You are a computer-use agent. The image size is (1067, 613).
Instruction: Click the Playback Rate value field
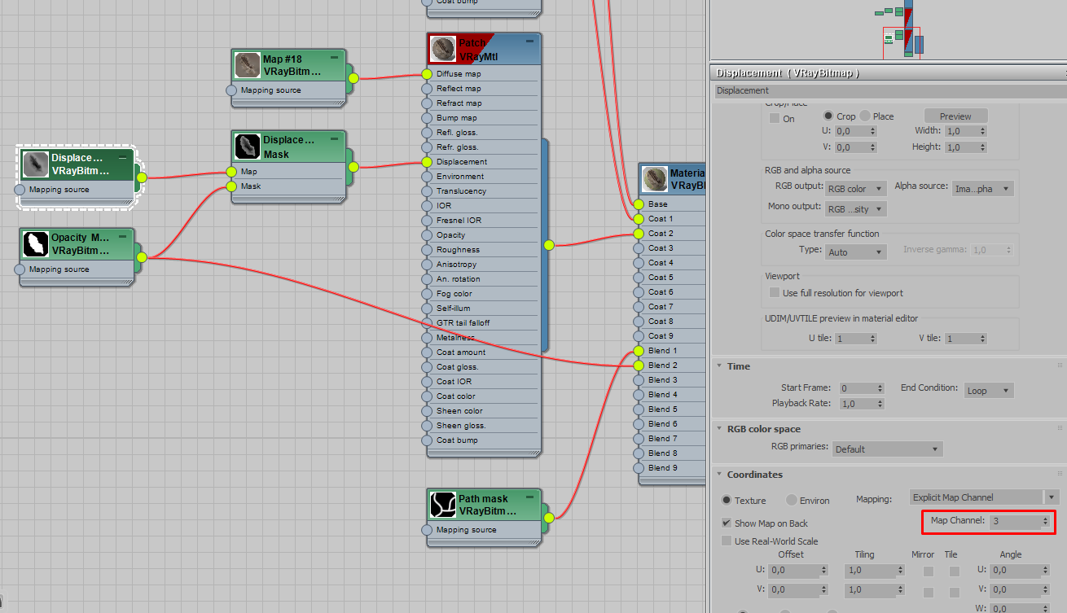pyautogui.click(x=856, y=404)
